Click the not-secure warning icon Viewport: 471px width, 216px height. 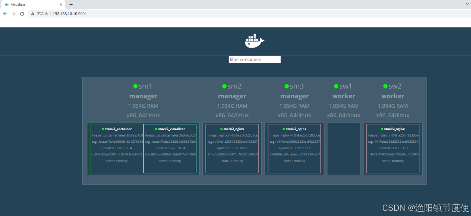click(33, 14)
